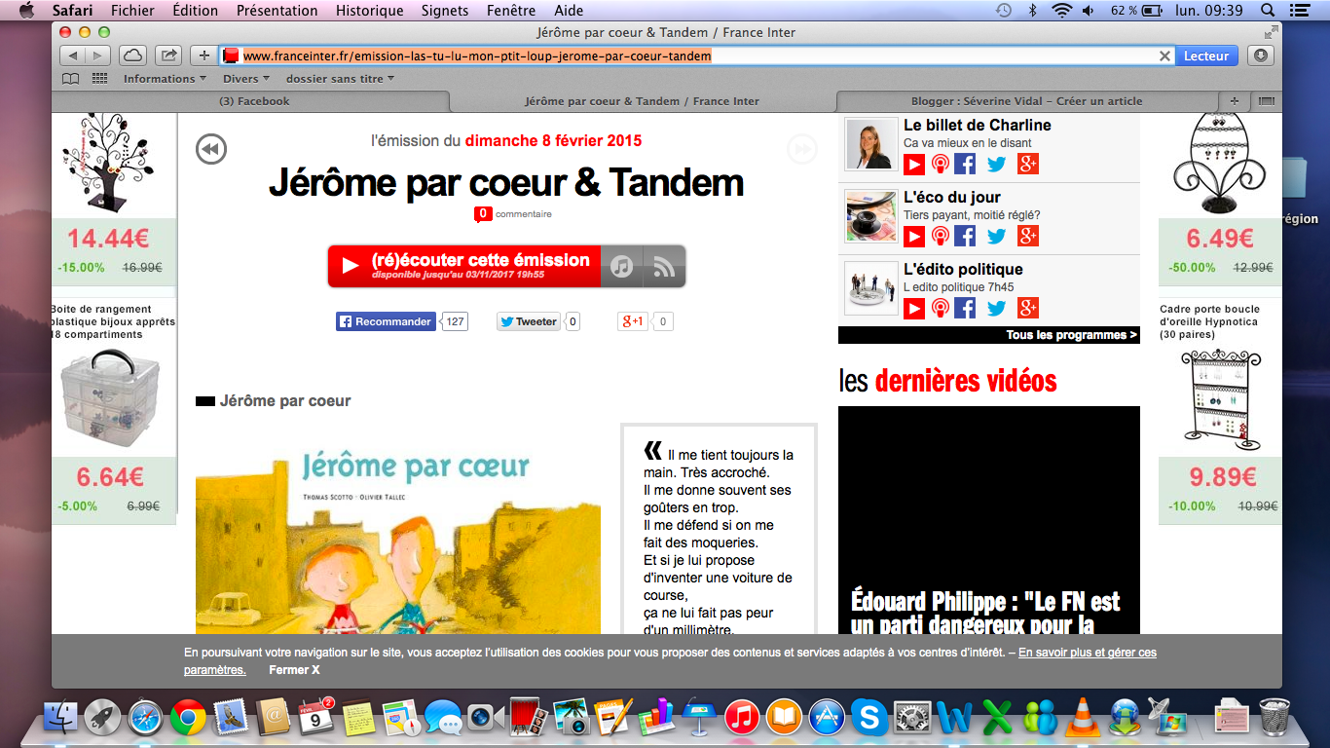Share L'édito politique on Google+
This screenshot has width=1330, height=748.
coord(1028,308)
